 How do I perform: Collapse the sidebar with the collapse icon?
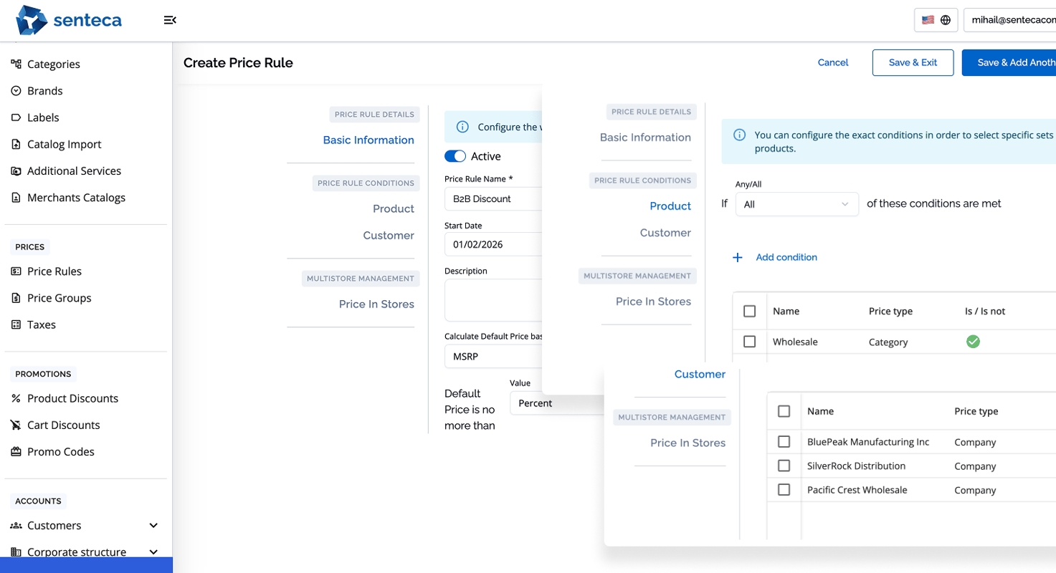click(169, 20)
